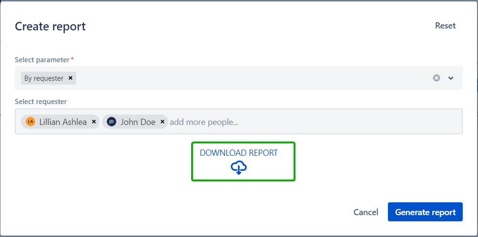Clear all selected parameters with circle X
Screen dimensions: 478x237
point(436,78)
